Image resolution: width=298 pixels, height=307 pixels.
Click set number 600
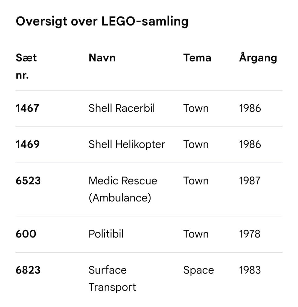(x=26, y=234)
